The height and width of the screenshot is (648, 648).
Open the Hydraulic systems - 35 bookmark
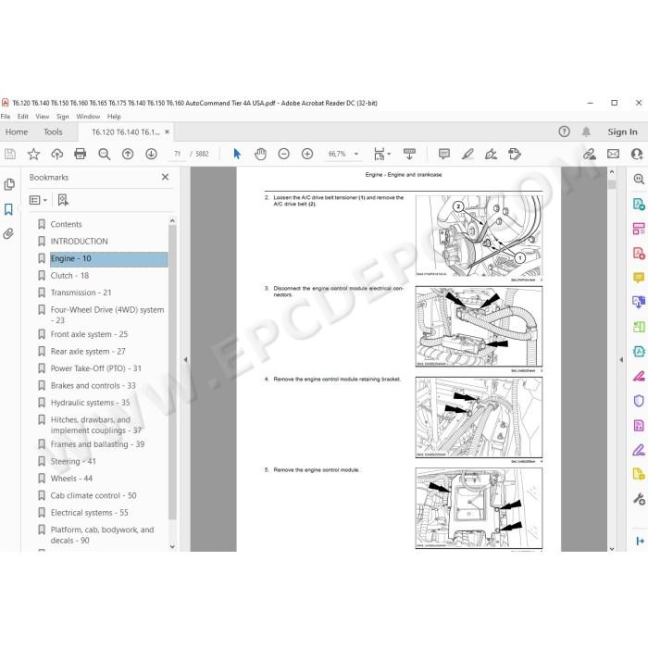pyautogui.click(x=90, y=403)
